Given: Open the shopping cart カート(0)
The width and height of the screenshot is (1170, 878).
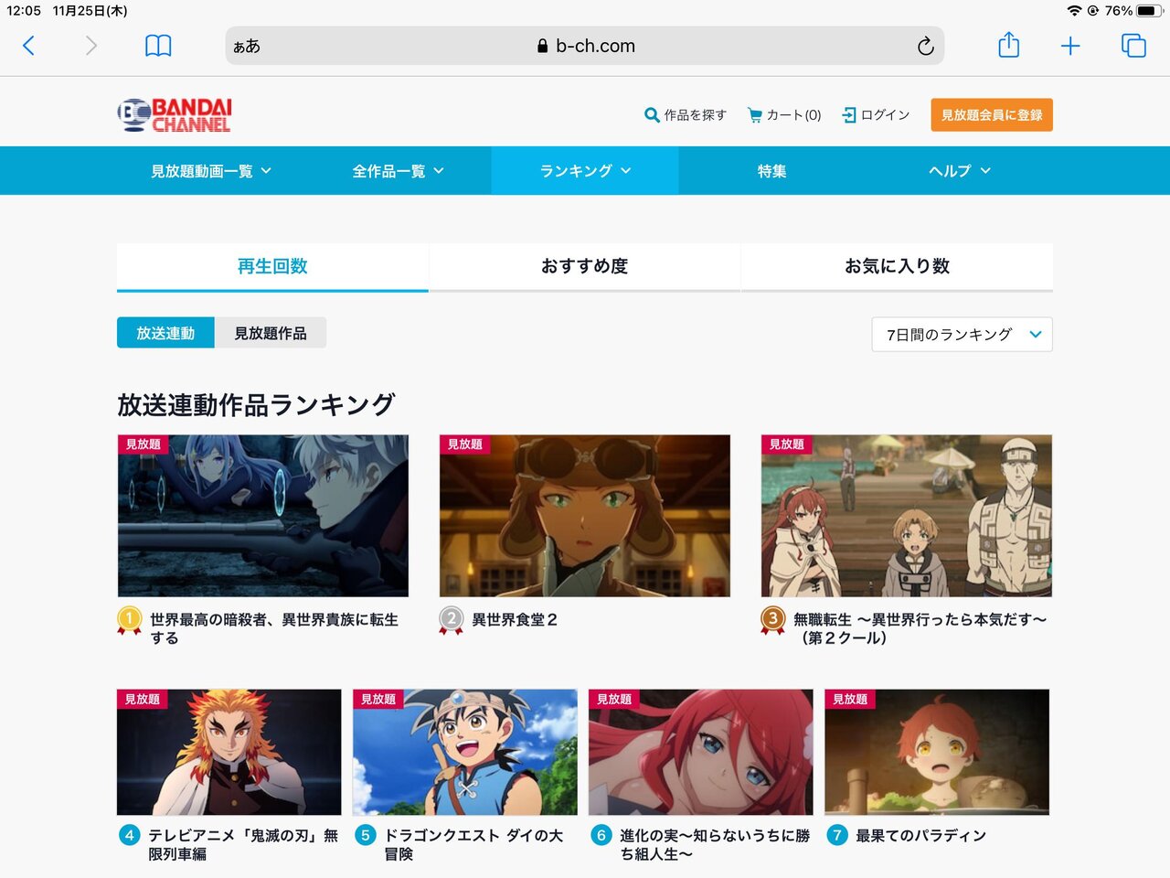Looking at the screenshot, I should (784, 115).
